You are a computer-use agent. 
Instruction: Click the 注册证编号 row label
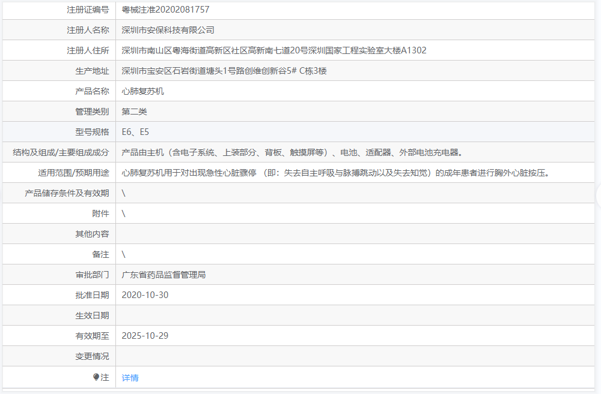88,10
